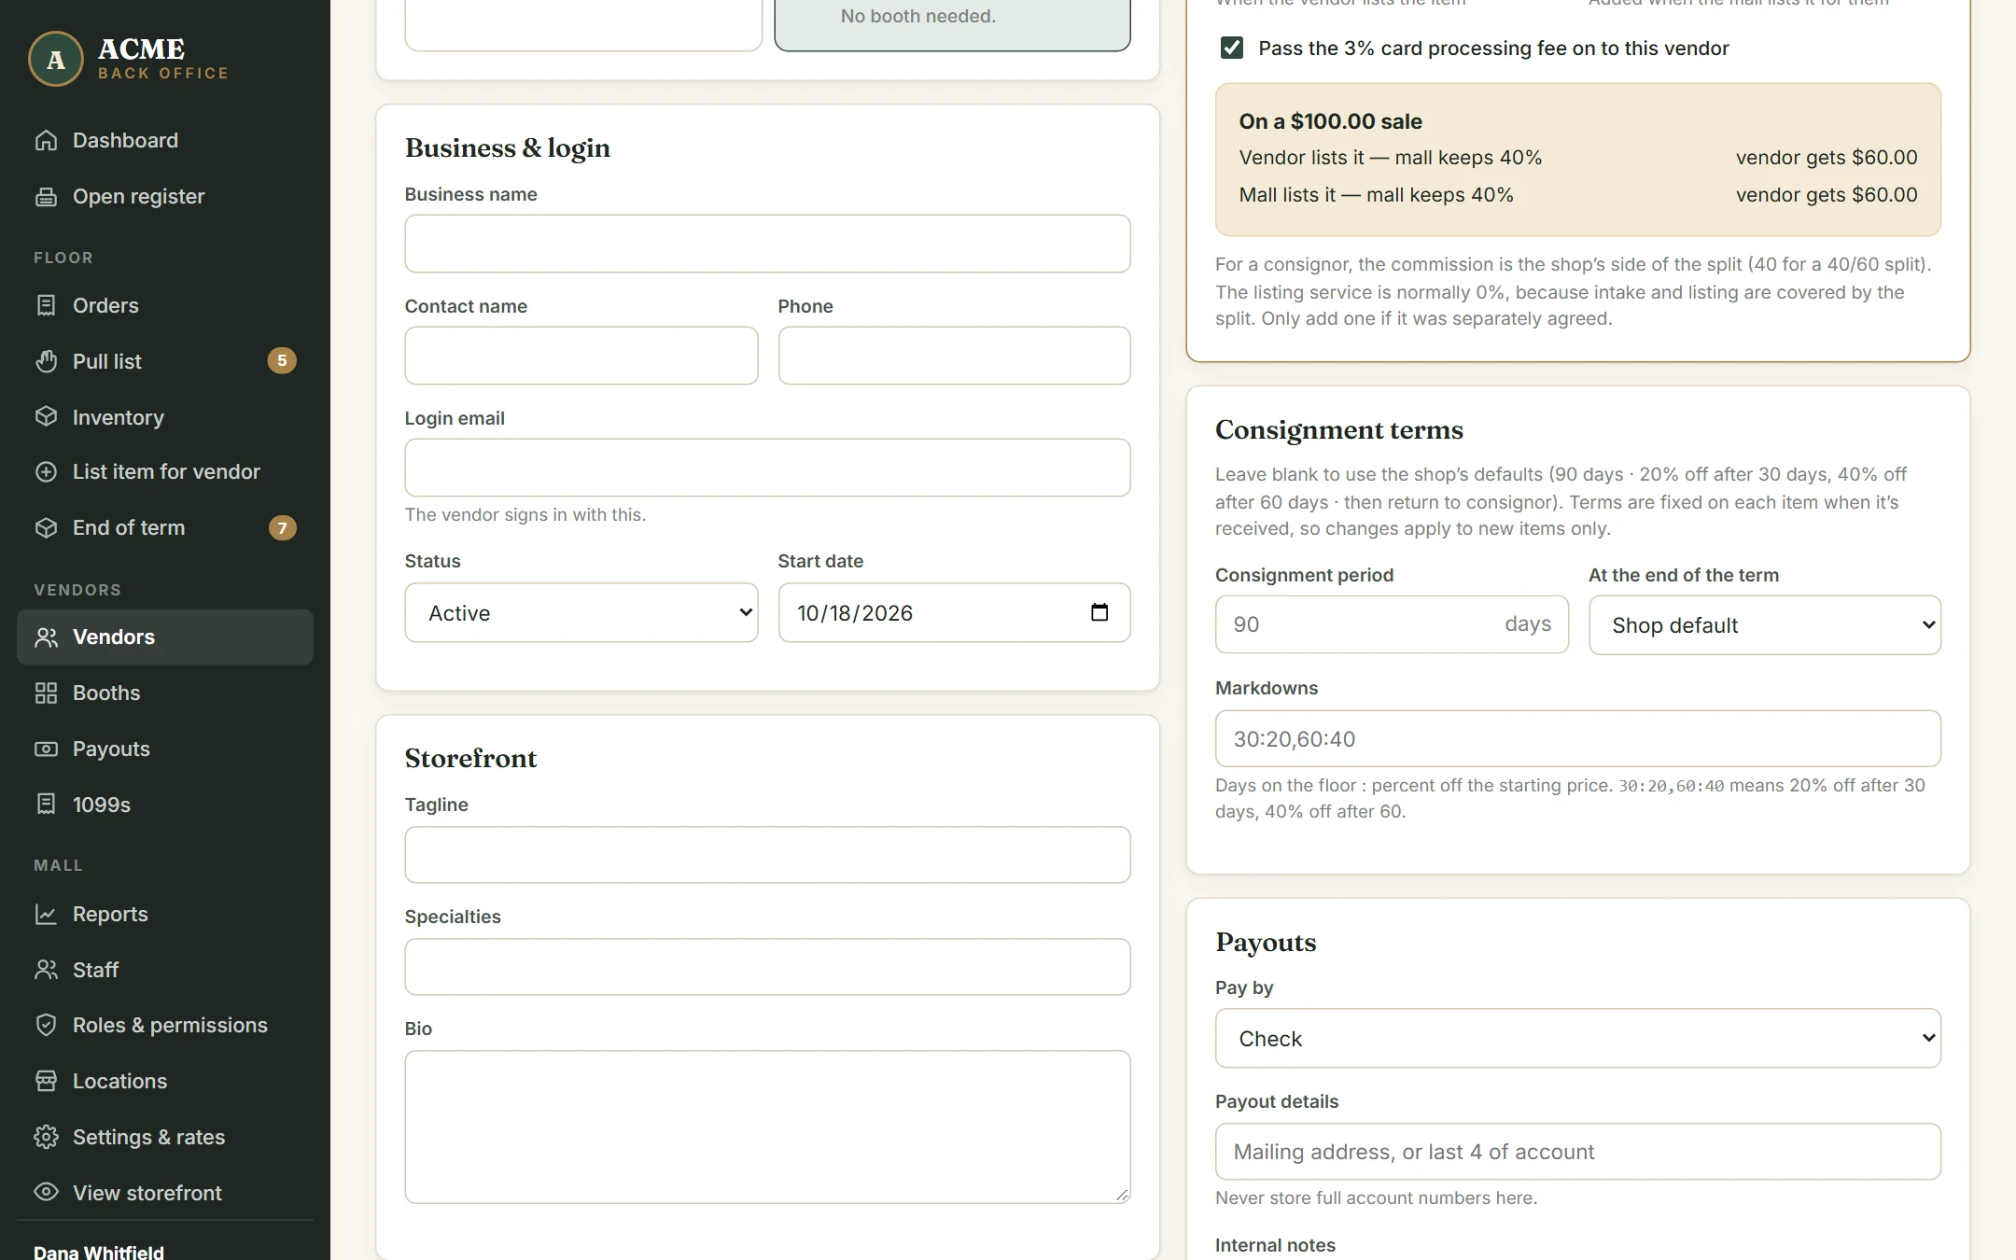Click the Business name input field

pyautogui.click(x=767, y=244)
